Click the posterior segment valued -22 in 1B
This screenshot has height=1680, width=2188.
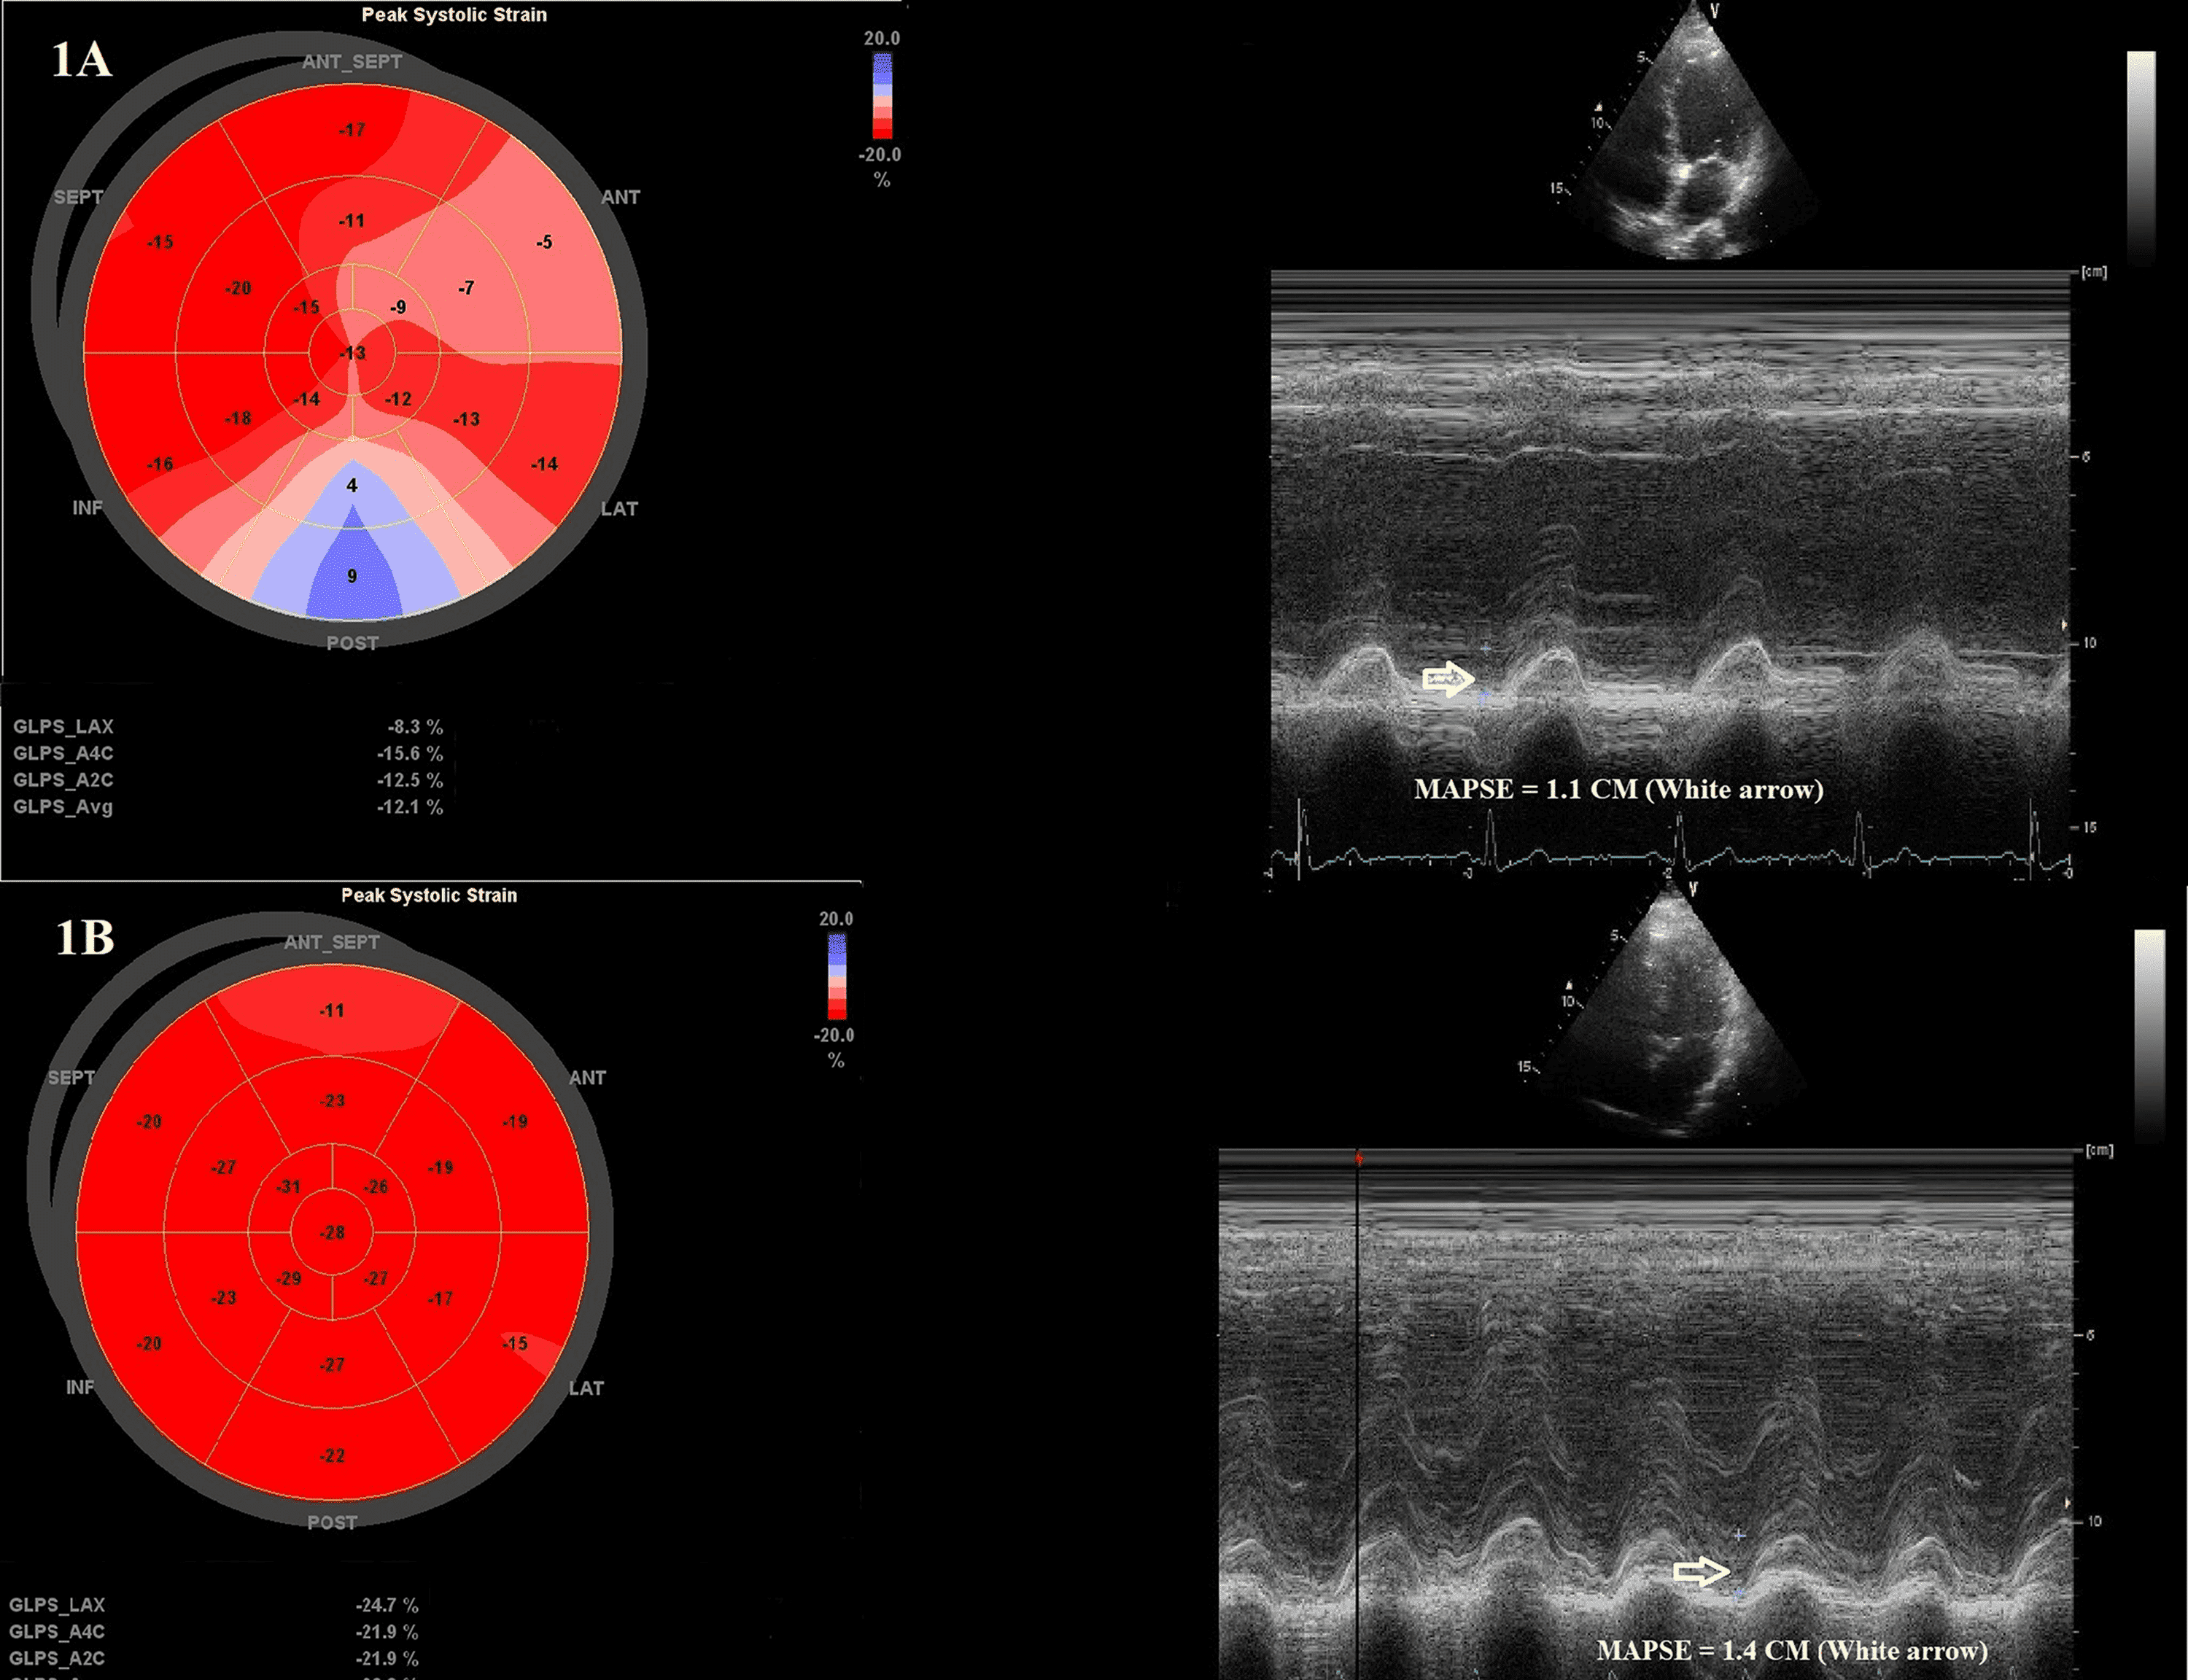332,1456
